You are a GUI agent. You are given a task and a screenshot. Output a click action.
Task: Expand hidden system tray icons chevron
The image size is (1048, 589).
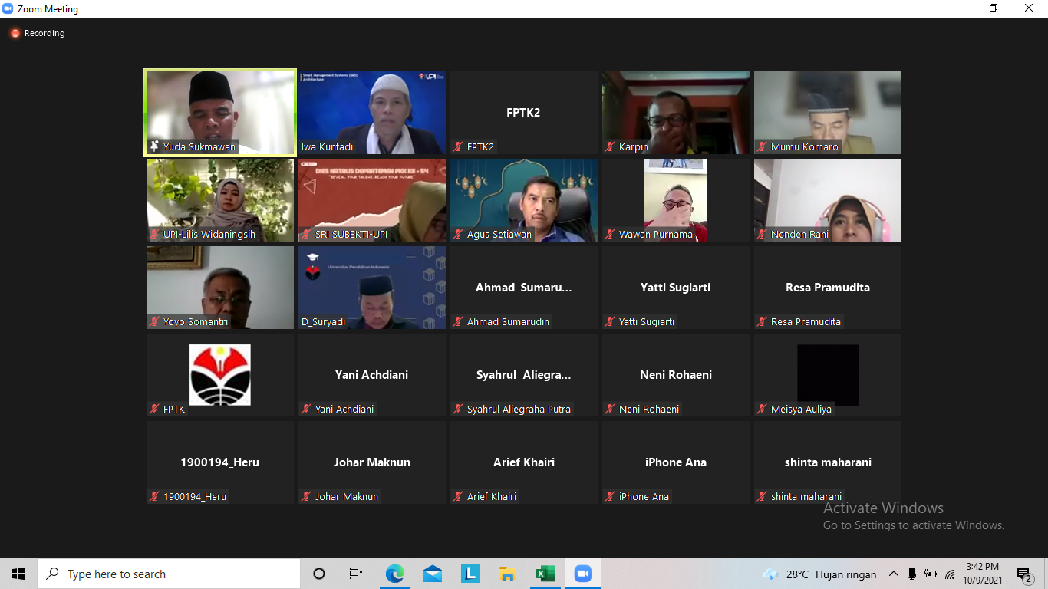point(893,574)
